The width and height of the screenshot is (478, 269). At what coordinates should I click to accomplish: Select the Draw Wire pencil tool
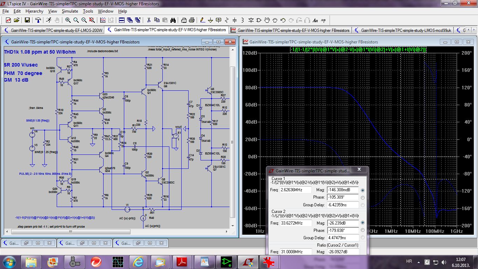pyautogui.click(x=203, y=20)
